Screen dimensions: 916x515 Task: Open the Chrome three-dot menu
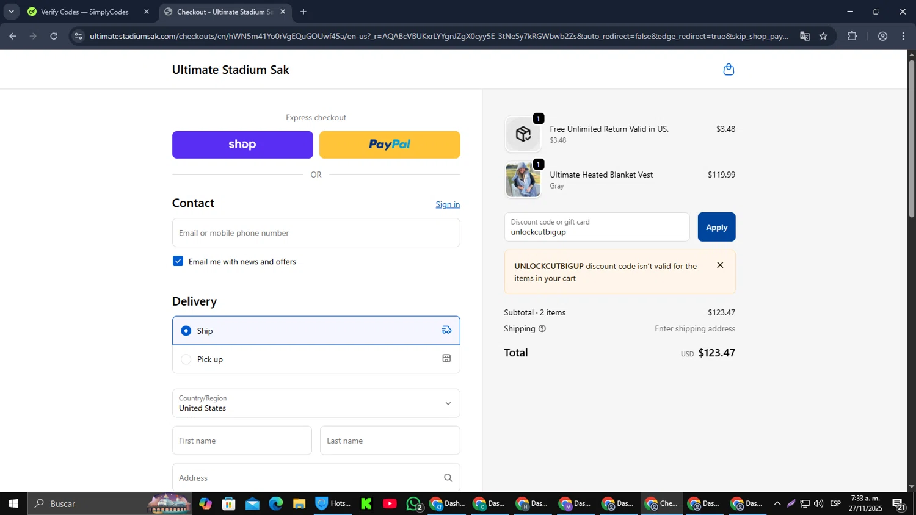[904, 36]
